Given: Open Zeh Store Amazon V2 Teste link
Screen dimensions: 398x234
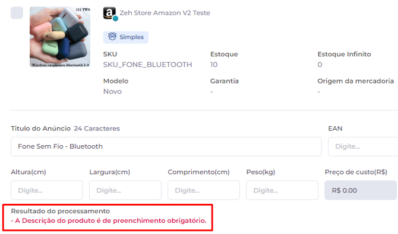Looking at the screenshot, I should pyautogui.click(x=165, y=13).
